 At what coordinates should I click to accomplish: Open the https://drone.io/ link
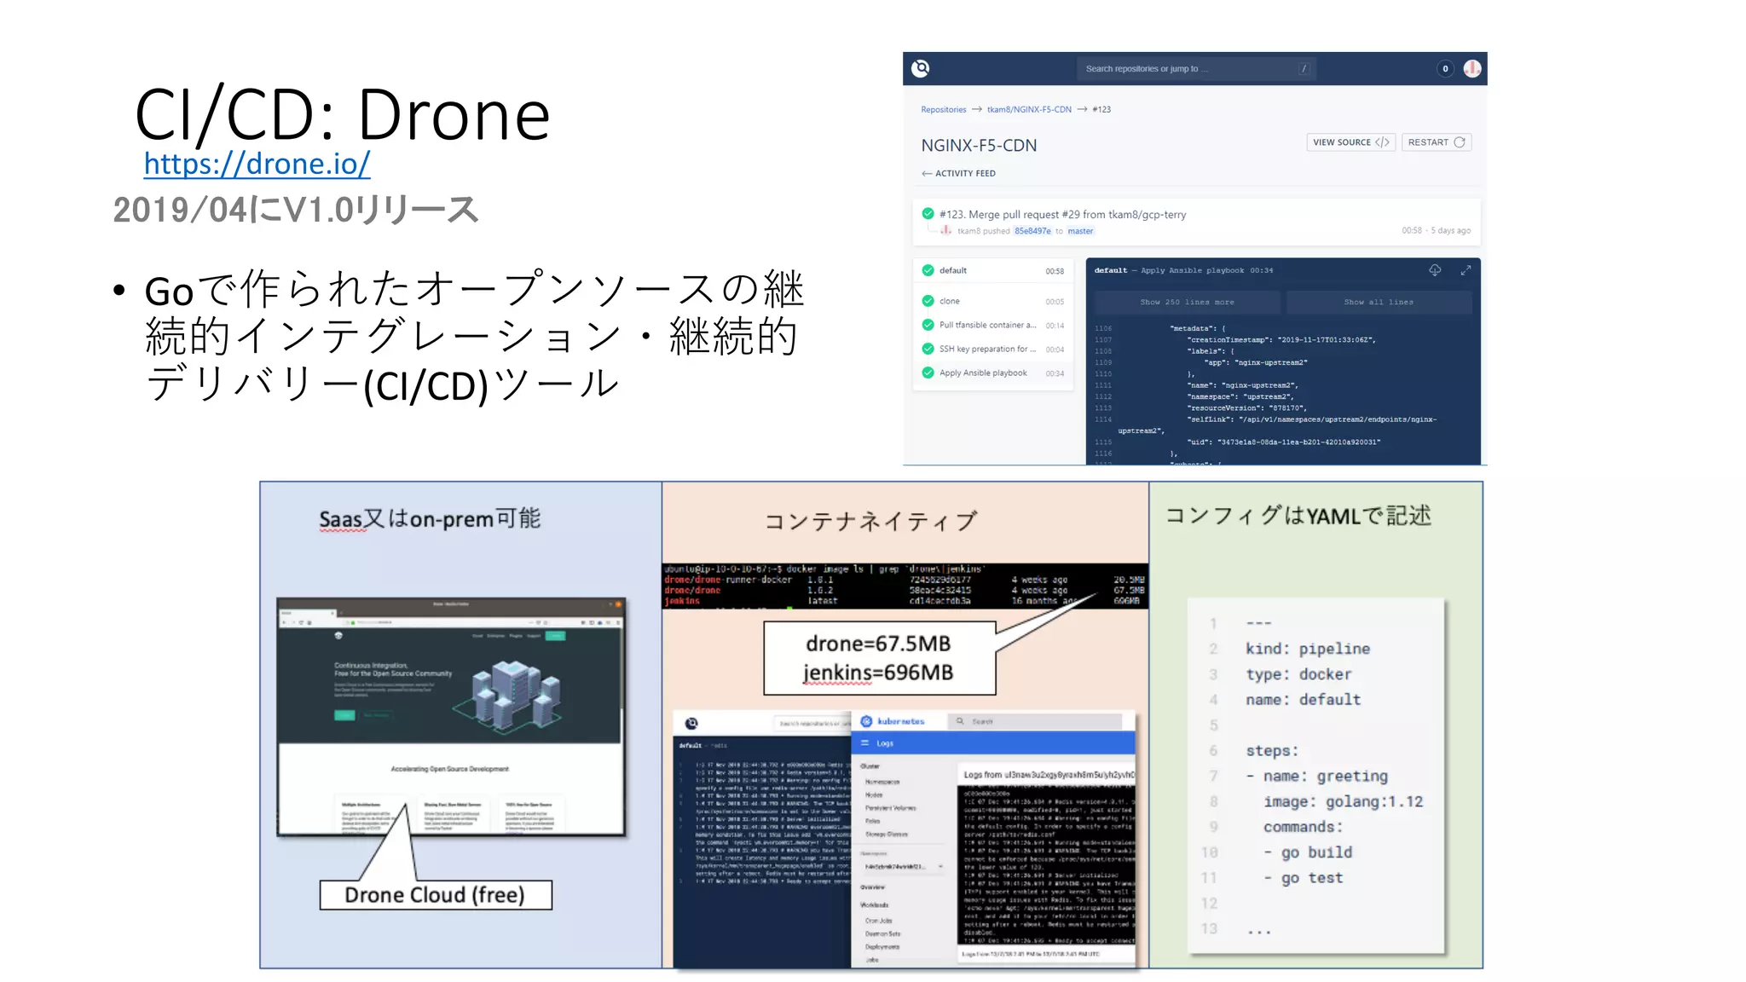[x=257, y=164]
